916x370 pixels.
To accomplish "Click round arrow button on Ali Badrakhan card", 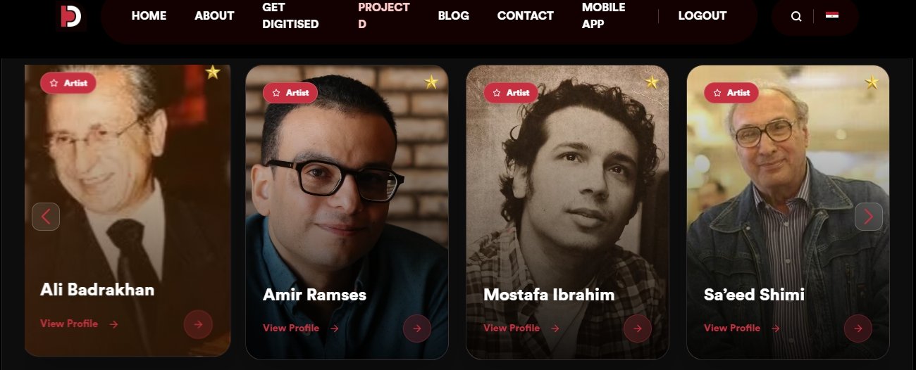I will pos(198,324).
